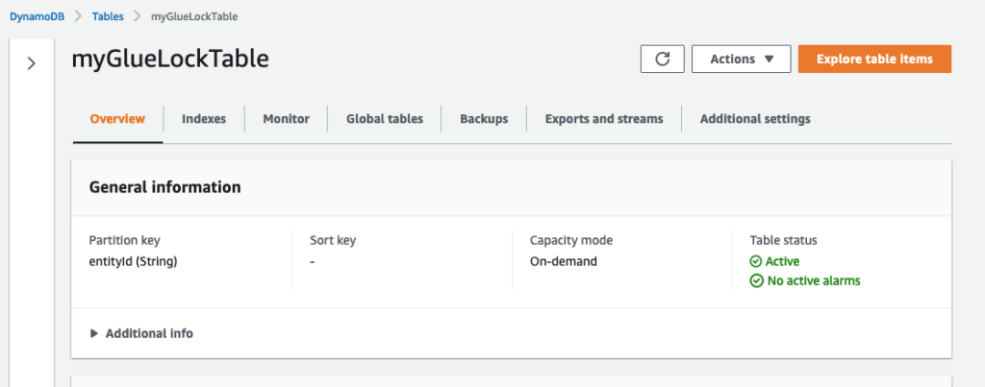Click Explore table items button
The height and width of the screenshot is (387, 985).
pos(874,59)
